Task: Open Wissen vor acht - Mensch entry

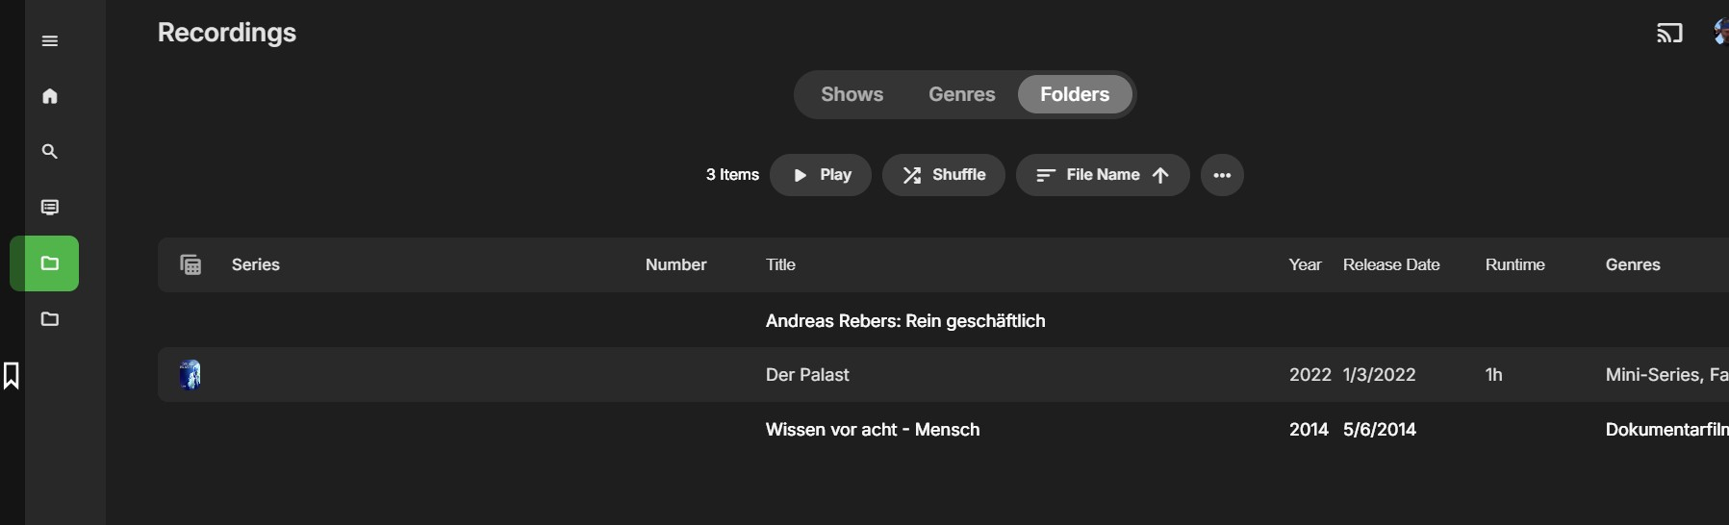Action: pos(872,430)
